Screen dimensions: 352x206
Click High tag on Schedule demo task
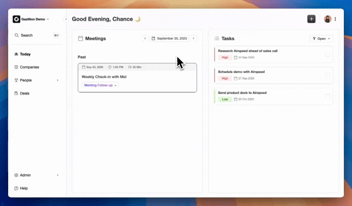coord(225,78)
